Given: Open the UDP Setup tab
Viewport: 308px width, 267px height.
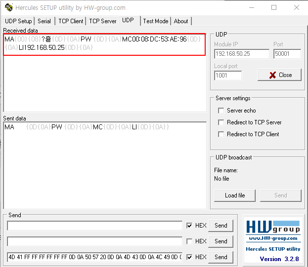Looking at the screenshot, I should (x=18, y=21).
